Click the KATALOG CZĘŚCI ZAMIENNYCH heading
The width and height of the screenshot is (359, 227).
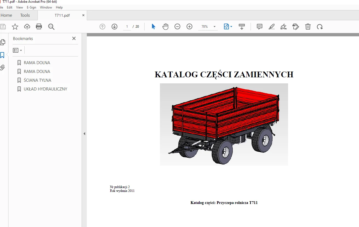coord(224,75)
